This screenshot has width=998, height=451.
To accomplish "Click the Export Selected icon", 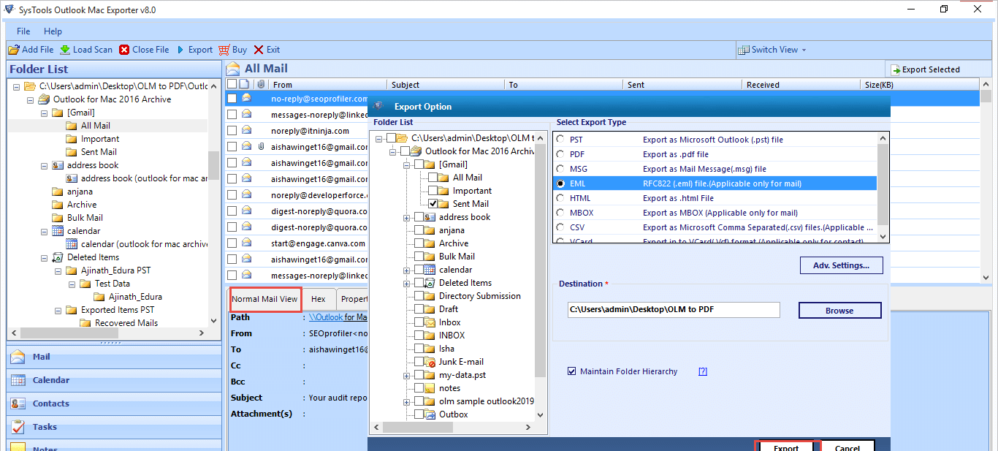I will pos(895,69).
